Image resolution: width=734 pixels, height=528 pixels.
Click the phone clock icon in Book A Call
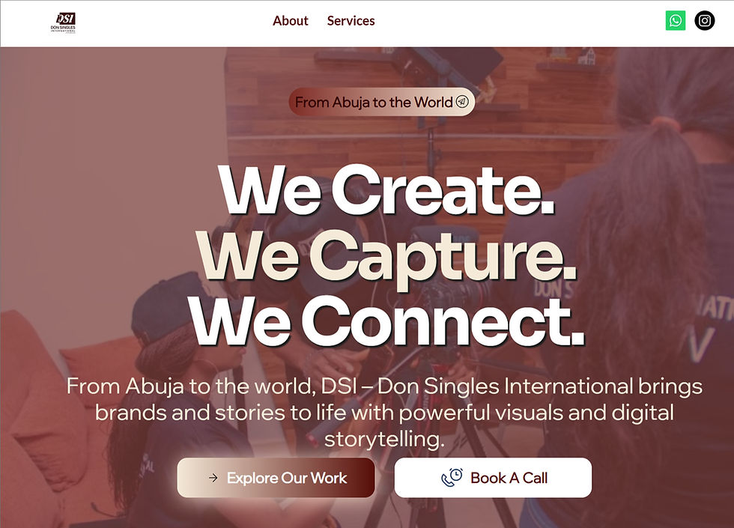[452, 478]
